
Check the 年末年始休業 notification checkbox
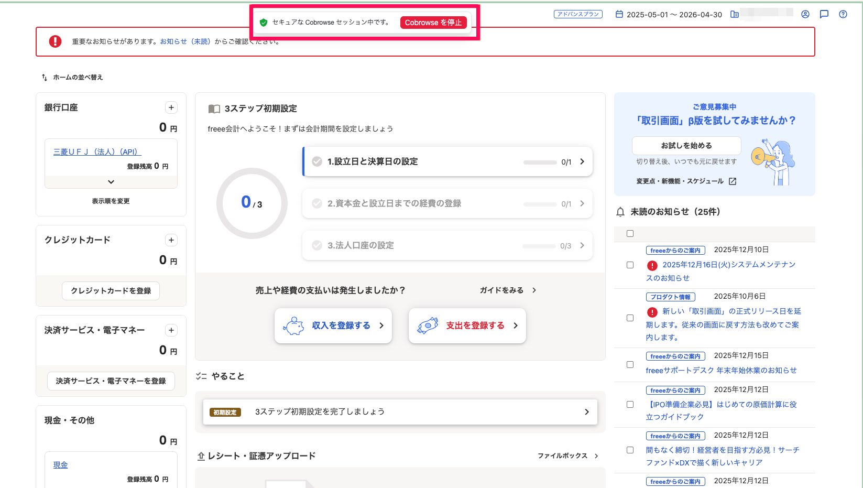[630, 365]
